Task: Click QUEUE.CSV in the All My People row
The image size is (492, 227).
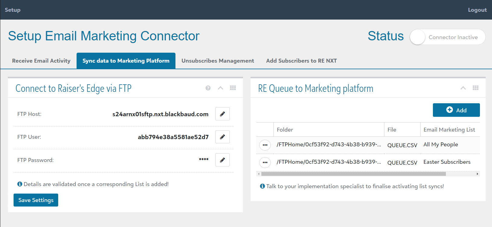Action: point(402,145)
